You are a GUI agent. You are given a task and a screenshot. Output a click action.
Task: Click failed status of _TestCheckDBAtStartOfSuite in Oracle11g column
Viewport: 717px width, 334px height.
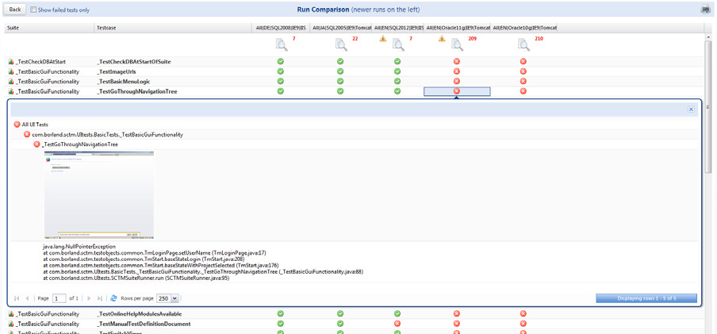pos(456,61)
